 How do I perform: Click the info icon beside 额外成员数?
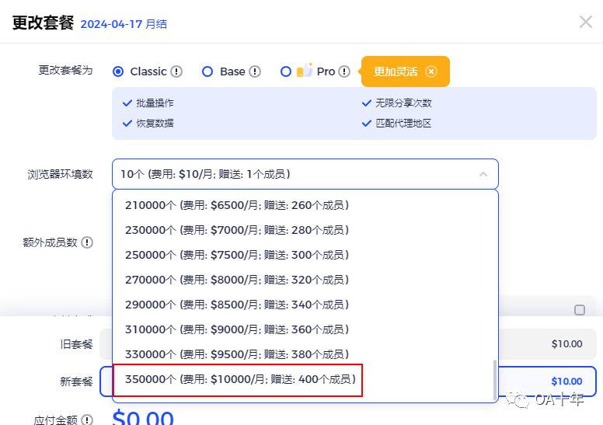(x=87, y=242)
